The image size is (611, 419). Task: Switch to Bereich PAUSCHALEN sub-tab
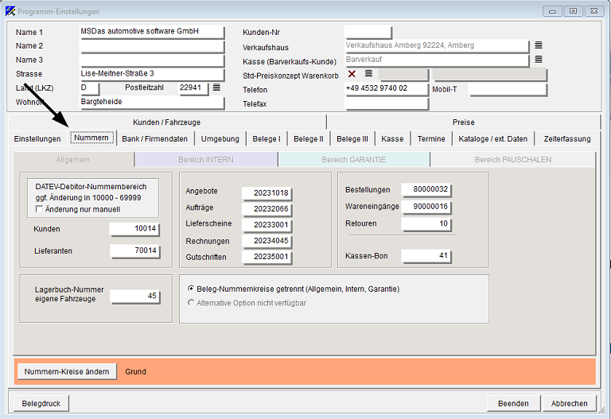click(513, 160)
